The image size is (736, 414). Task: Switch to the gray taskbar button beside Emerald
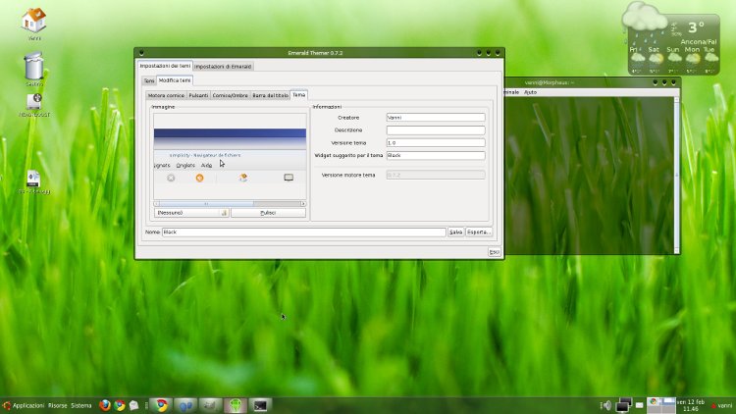[210, 405]
